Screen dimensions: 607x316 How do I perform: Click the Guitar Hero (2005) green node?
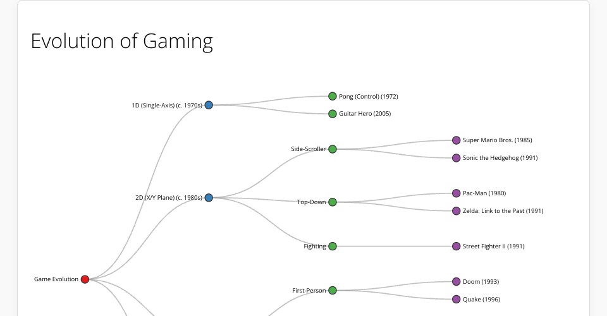tap(333, 114)
